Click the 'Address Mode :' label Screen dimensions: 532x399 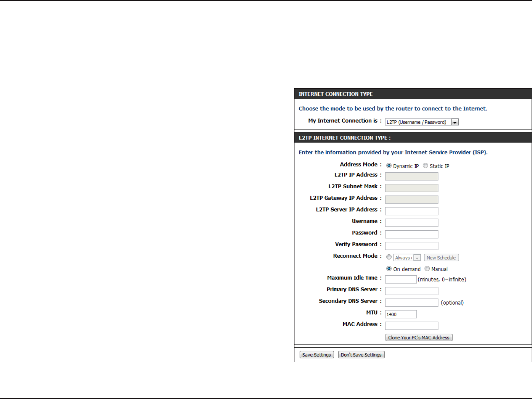[x=361, y=165]
